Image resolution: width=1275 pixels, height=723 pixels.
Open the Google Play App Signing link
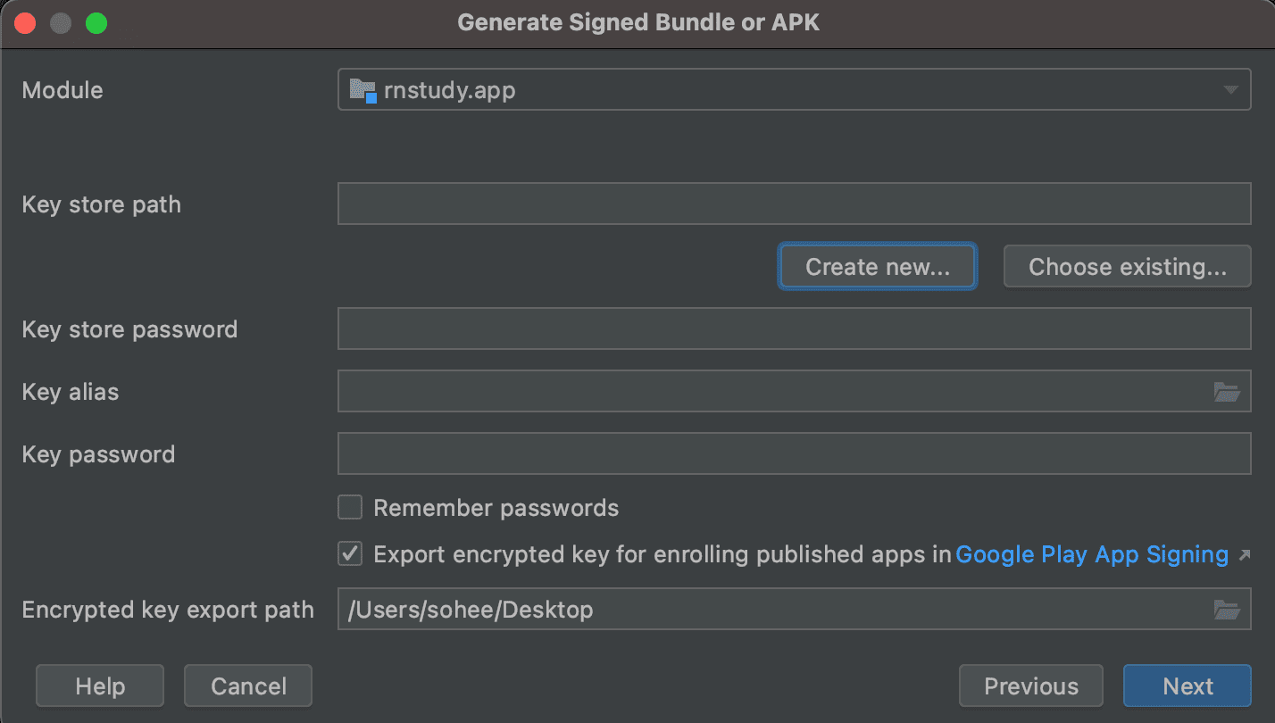point(1091,554)
